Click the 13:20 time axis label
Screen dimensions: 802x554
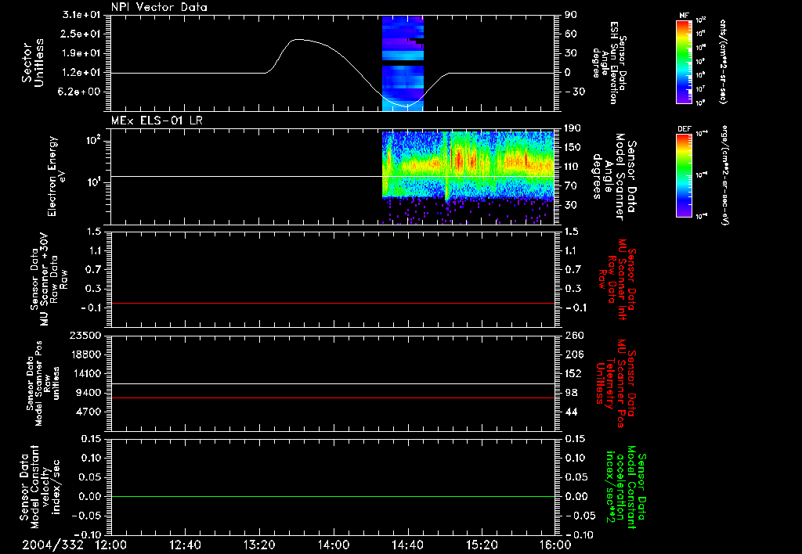pos(259,545)
